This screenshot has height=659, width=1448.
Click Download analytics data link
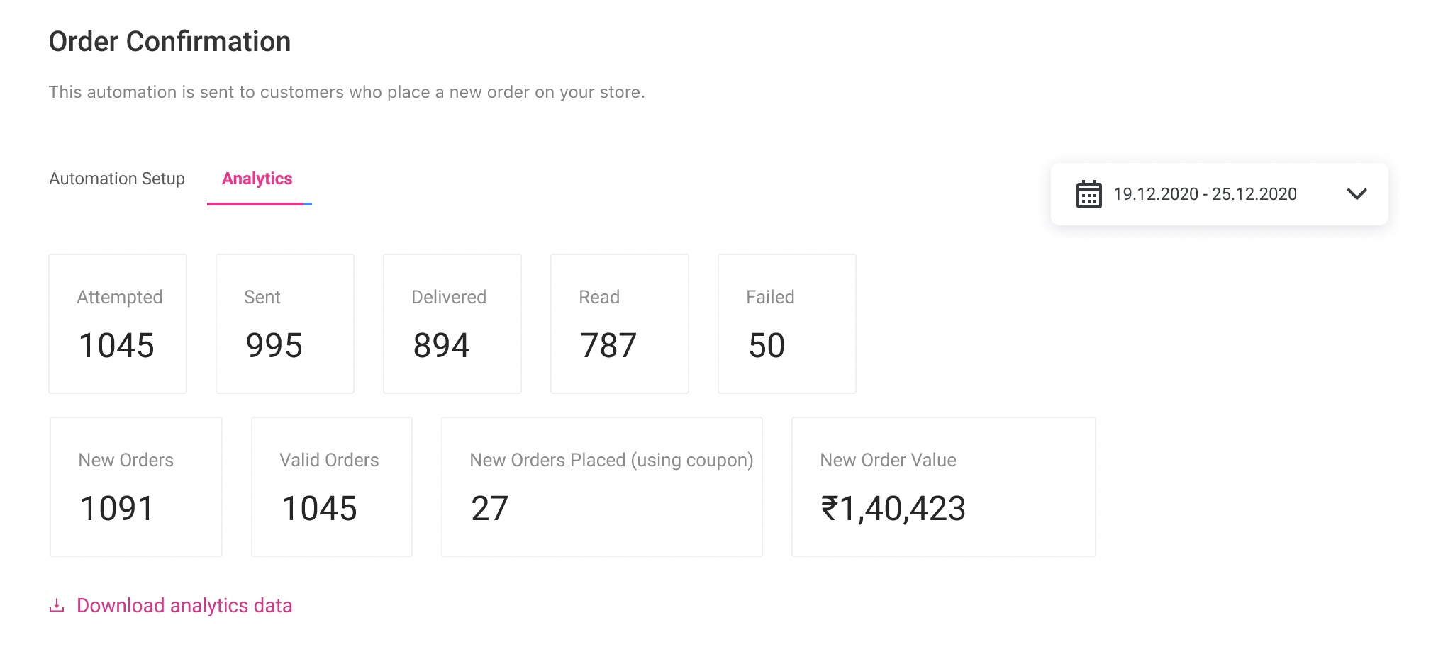(x=184, y=605)
